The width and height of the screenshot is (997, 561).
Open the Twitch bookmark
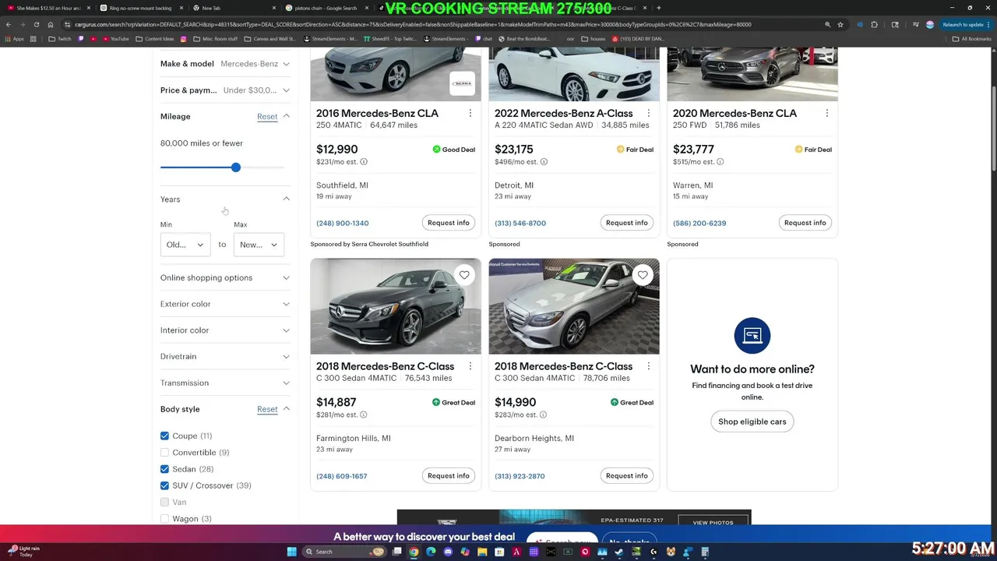coord(60,39)
